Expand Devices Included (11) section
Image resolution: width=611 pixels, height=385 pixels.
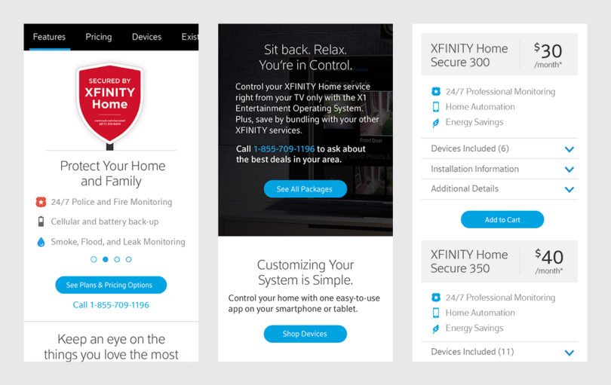pos(499,352)
